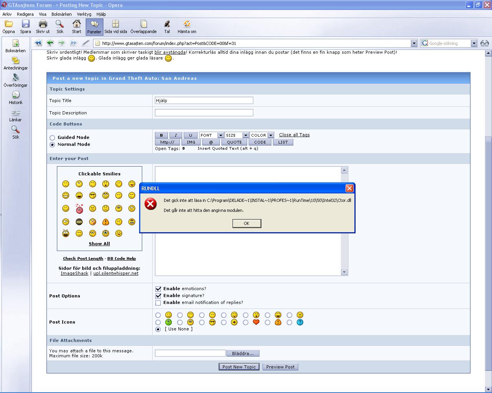Open the Bokmärken menu in menu bar
This screenshot has height=393, width=492.
coord(61,14)
